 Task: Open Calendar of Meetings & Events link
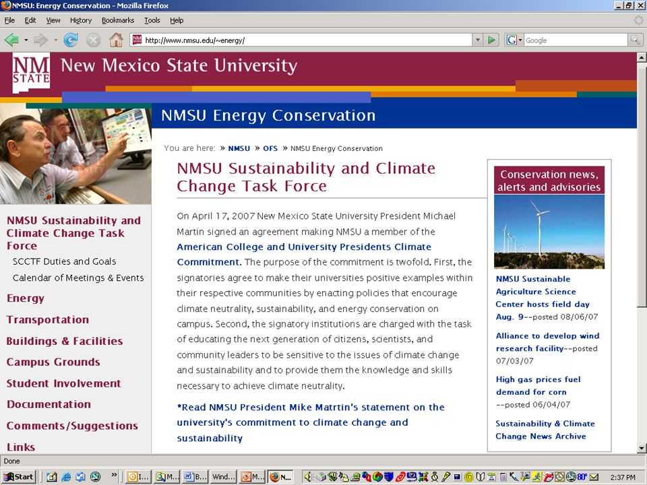78,278
